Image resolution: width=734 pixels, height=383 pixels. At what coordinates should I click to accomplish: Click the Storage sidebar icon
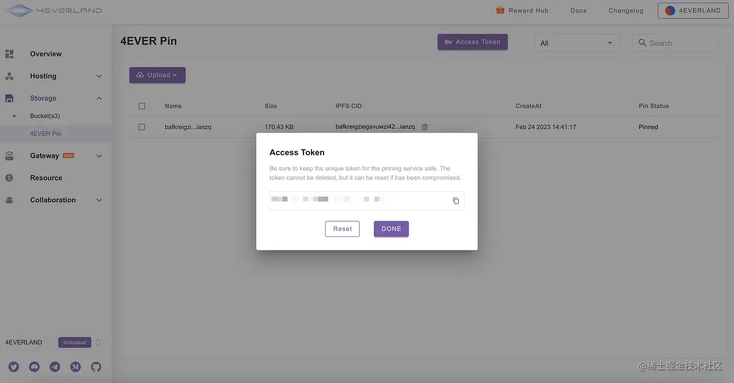tap(9, 98)
